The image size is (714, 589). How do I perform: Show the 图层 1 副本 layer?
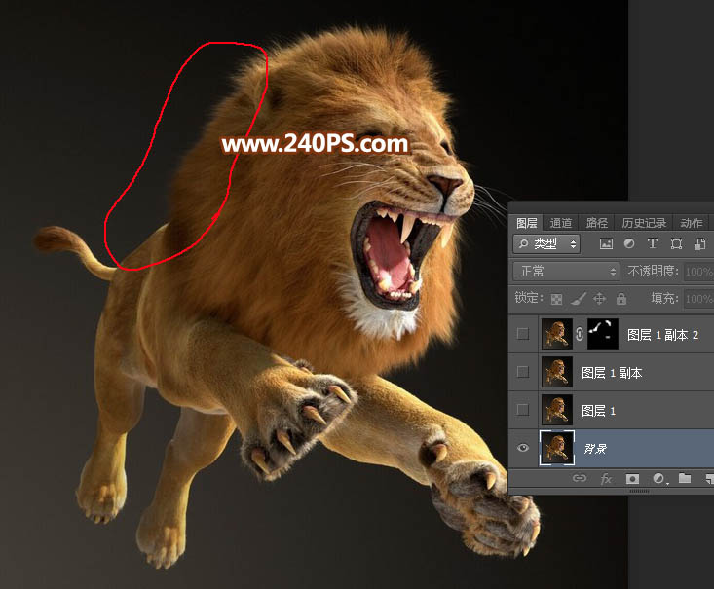(x=524, y=373)
